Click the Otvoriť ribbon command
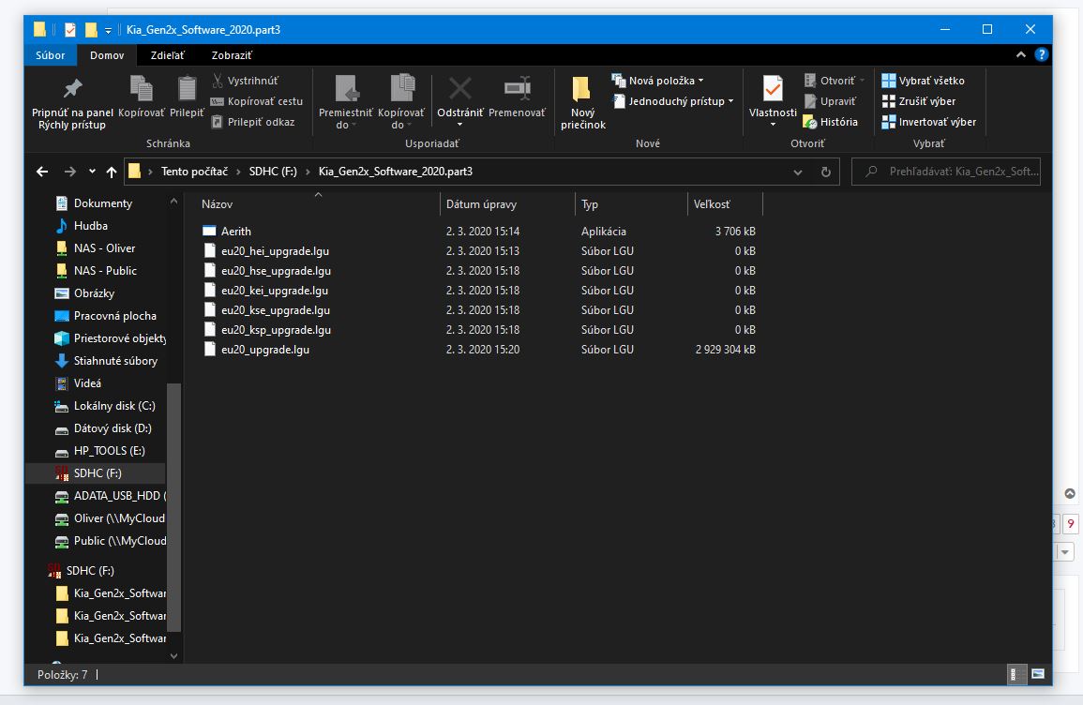This screenshot has height=705, width=1083. coord(835,81)
